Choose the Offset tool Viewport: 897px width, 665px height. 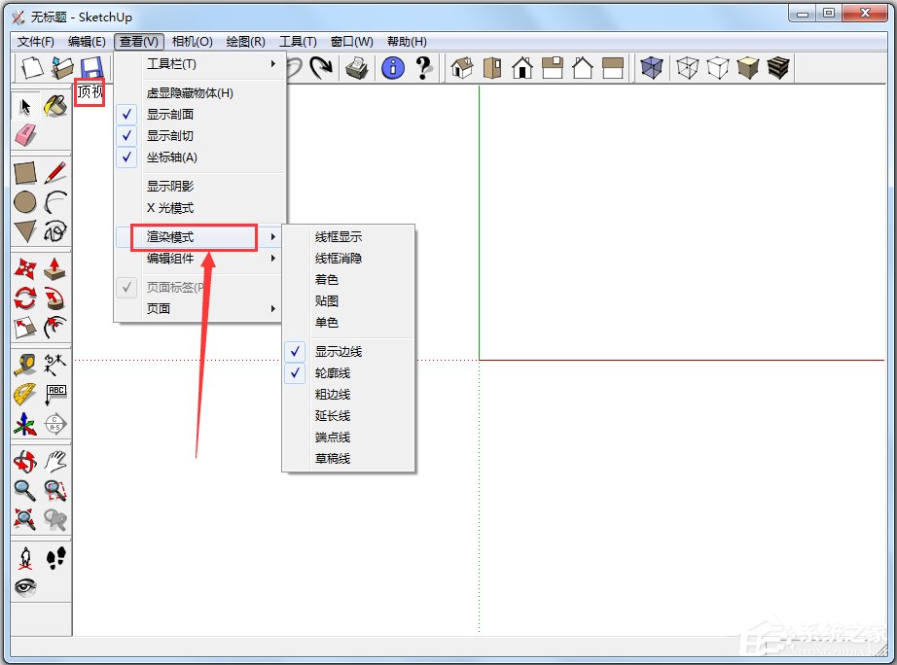(55, 327)
